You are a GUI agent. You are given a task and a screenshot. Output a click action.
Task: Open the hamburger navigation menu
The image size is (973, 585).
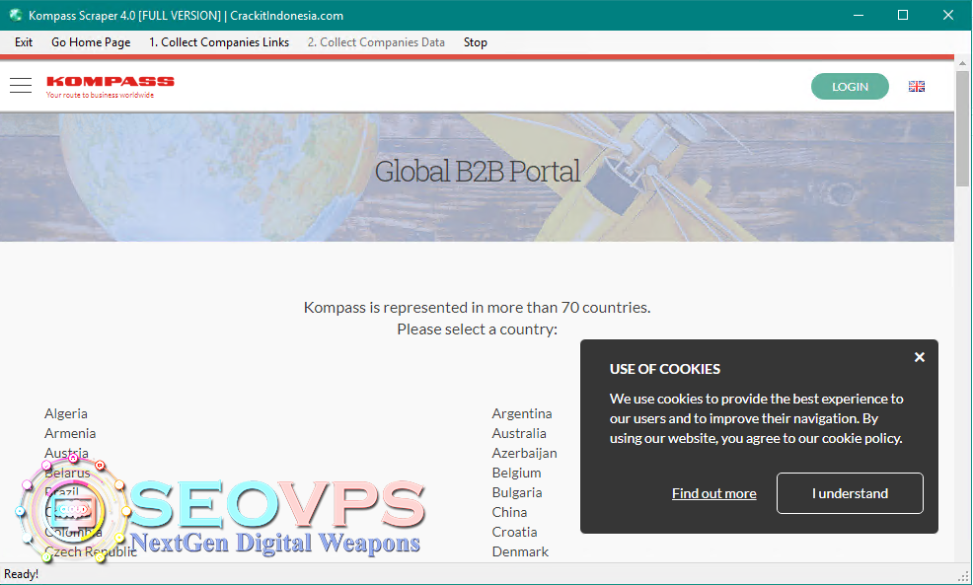click(x=21, y=86)
